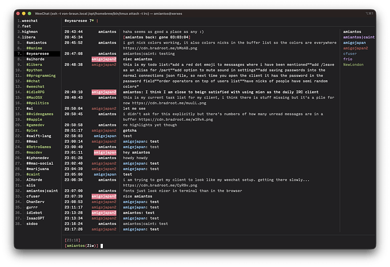
Task: Click the highlighted amigojapan2 nick at 20:49:10
Action: coord(104,92)
